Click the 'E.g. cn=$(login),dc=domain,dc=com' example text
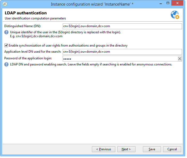Screen dimensions: 187x158 (x=36, y=36)
